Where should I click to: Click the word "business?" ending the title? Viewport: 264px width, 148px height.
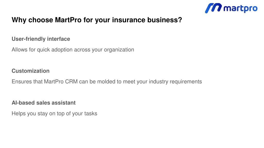[x=165, y=20]
